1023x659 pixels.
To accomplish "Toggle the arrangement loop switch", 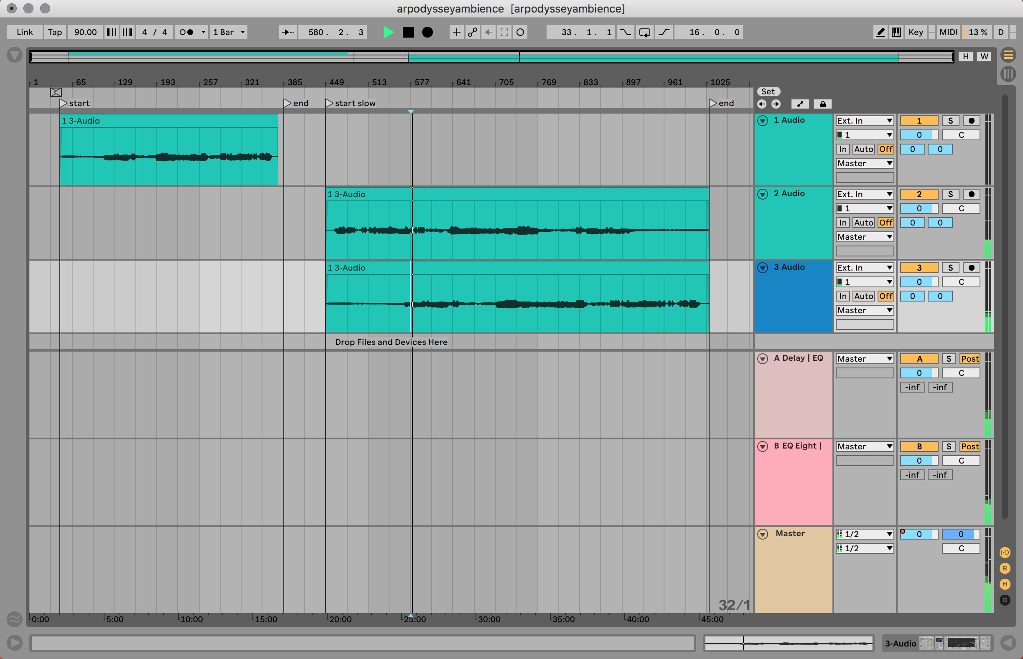I will tap(644, 32).
